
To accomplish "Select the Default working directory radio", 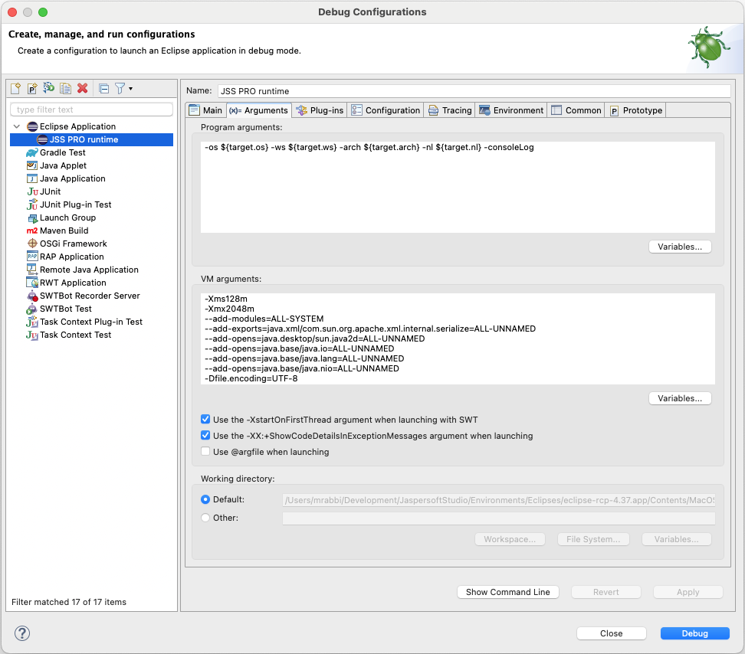I will coord(205,499).
